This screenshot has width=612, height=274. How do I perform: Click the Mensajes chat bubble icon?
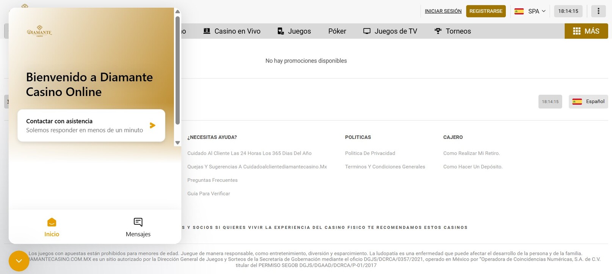tap(138, 222)
